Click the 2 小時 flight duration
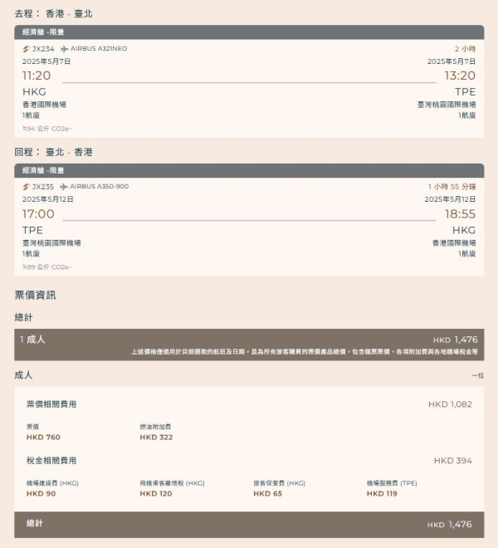This screenshot has width=498, height=548. coord(465,49)
